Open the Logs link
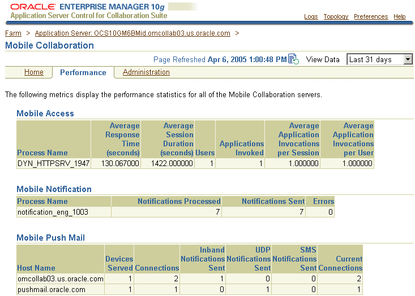The image size is (415, 296). click(x=311, y=17)
